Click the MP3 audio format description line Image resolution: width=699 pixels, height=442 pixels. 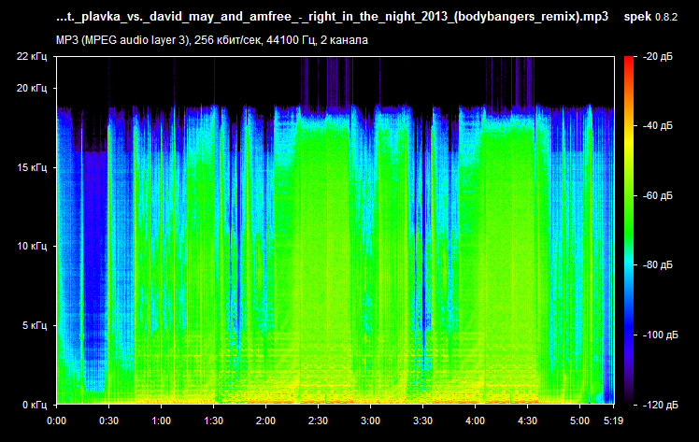coord(212,40)
